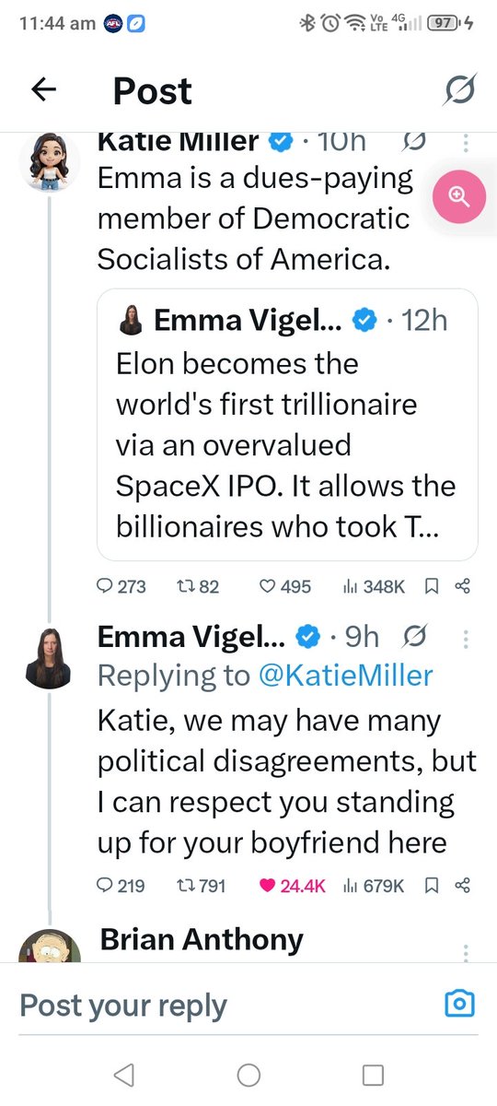Viewport: 497px width, 1106px height.
Task: Like Katie Miller's post with 495 likes
Action: click(283, 586)
